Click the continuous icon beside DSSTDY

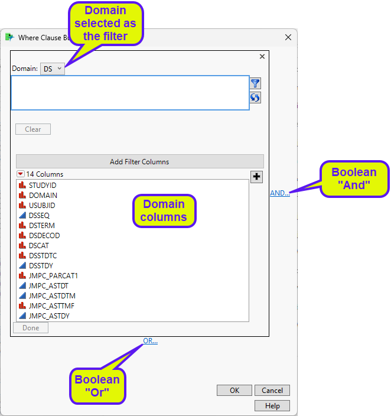tap(22, 265)
